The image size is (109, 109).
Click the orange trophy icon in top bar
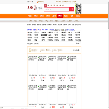(x=38, y=2)
